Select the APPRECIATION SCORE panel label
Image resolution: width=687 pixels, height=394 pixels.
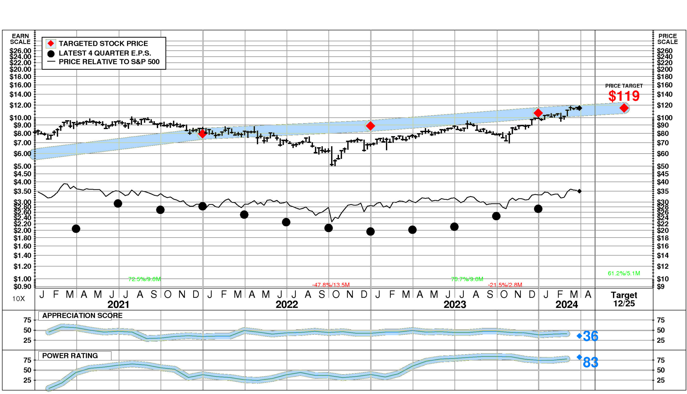tap(82, 316)
